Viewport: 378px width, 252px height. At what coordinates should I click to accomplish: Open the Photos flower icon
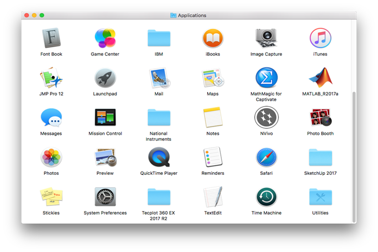pos(51,157)
